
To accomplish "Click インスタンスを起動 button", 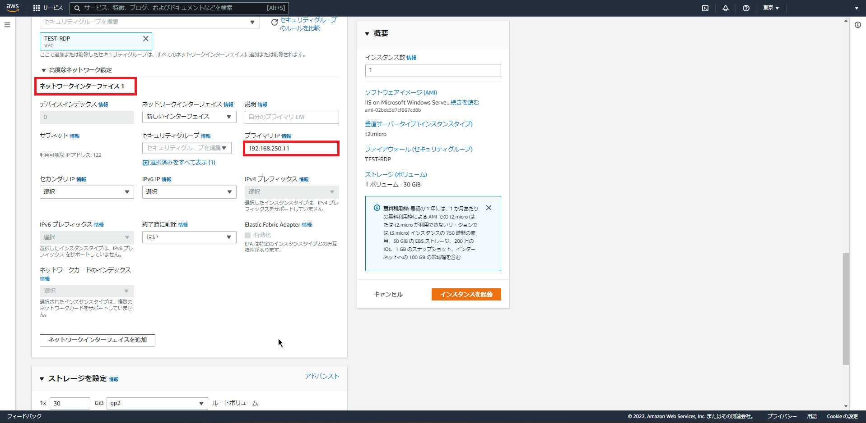I will point(466,294).
